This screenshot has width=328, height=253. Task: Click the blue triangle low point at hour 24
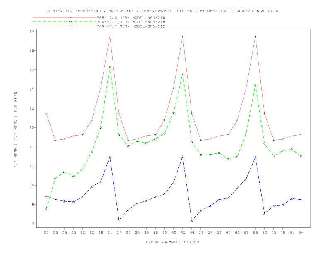click(119, 220)
